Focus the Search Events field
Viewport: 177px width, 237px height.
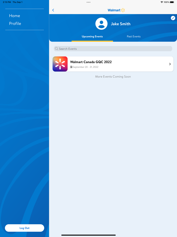point(113,49)
